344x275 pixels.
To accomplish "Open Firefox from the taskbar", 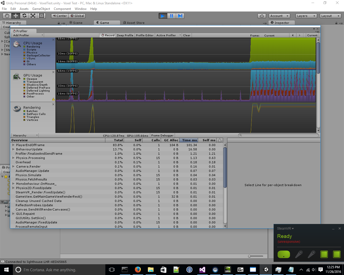I will 138,270.
